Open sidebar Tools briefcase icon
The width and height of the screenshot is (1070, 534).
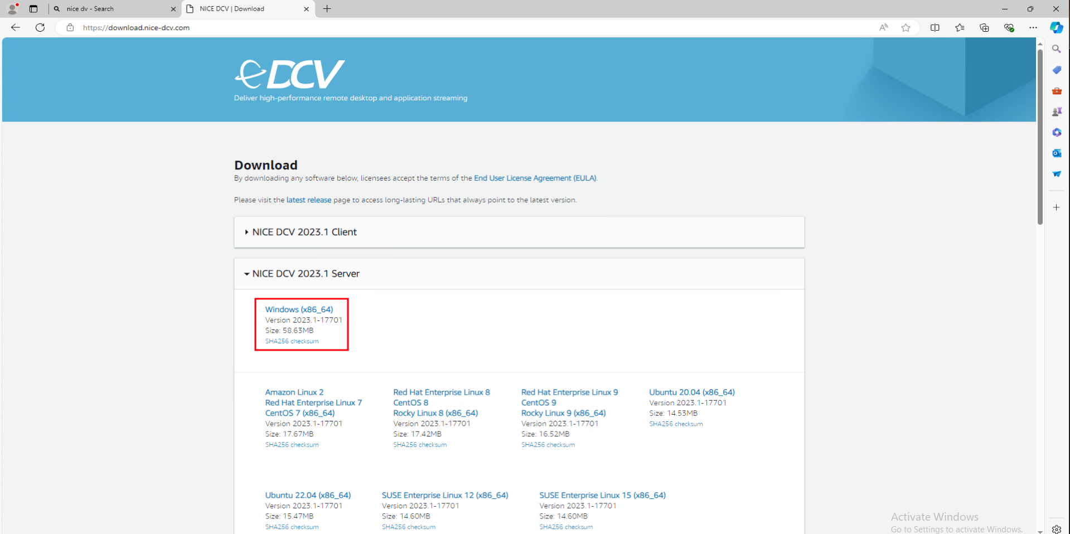1057,91
